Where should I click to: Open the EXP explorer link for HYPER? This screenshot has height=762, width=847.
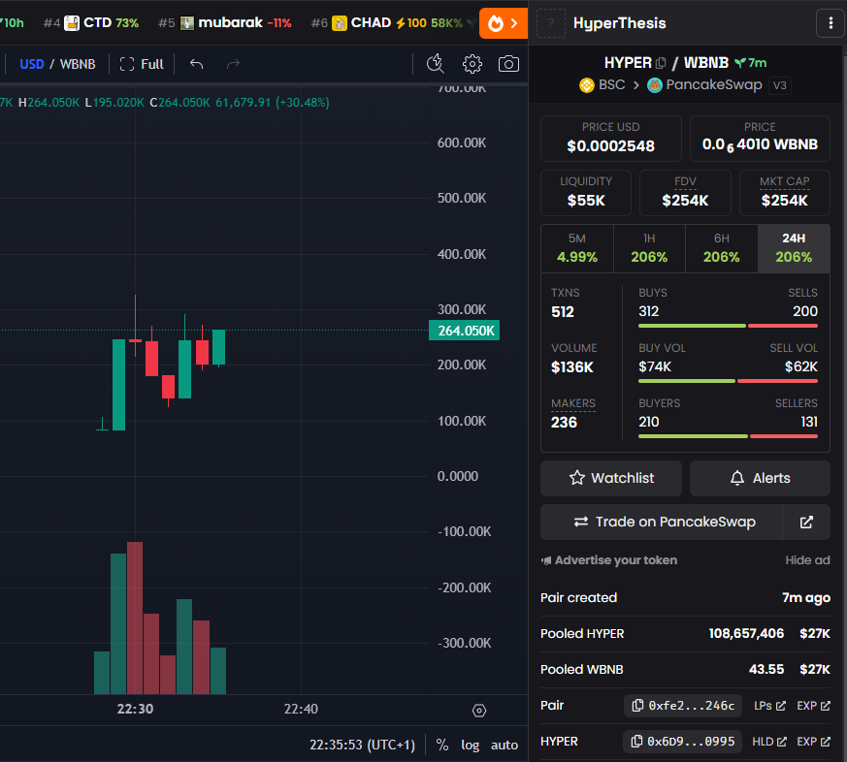point(813,742)
